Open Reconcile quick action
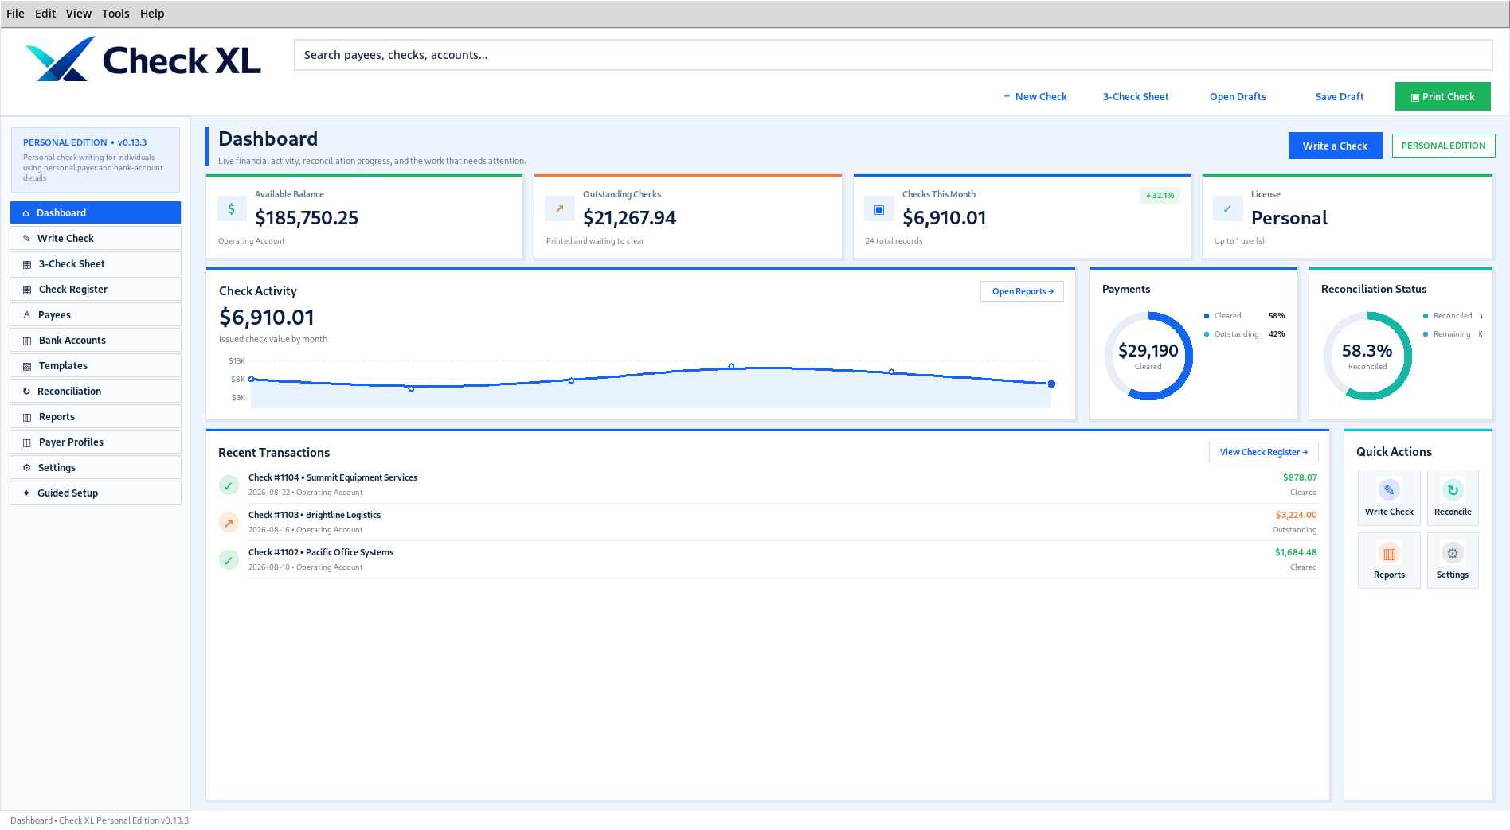1510x830 pixels. pyautogui.click(x=1453, y=497)
